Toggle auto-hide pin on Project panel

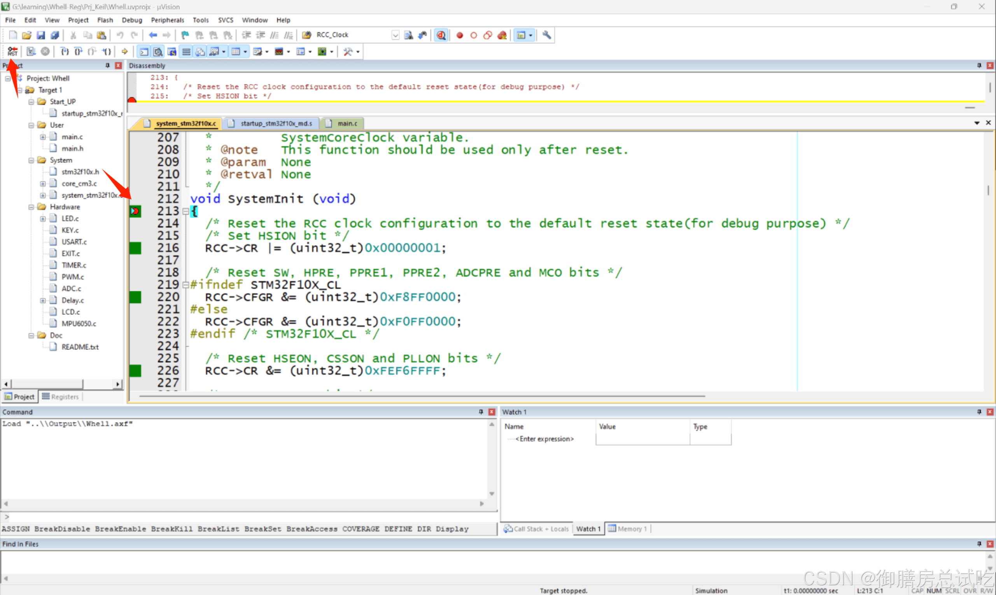(x=107, y=65)
